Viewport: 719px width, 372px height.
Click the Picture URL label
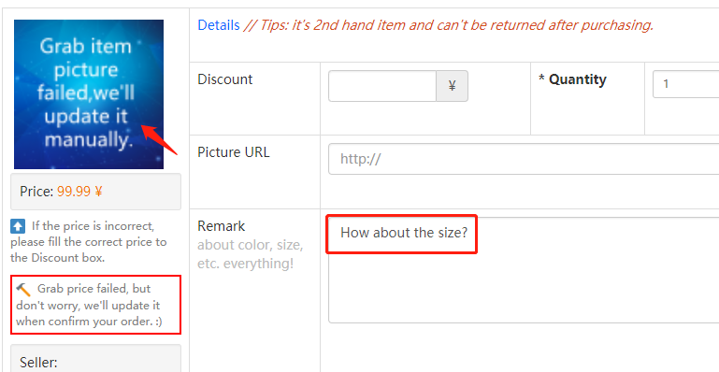(x=234, y=152)
